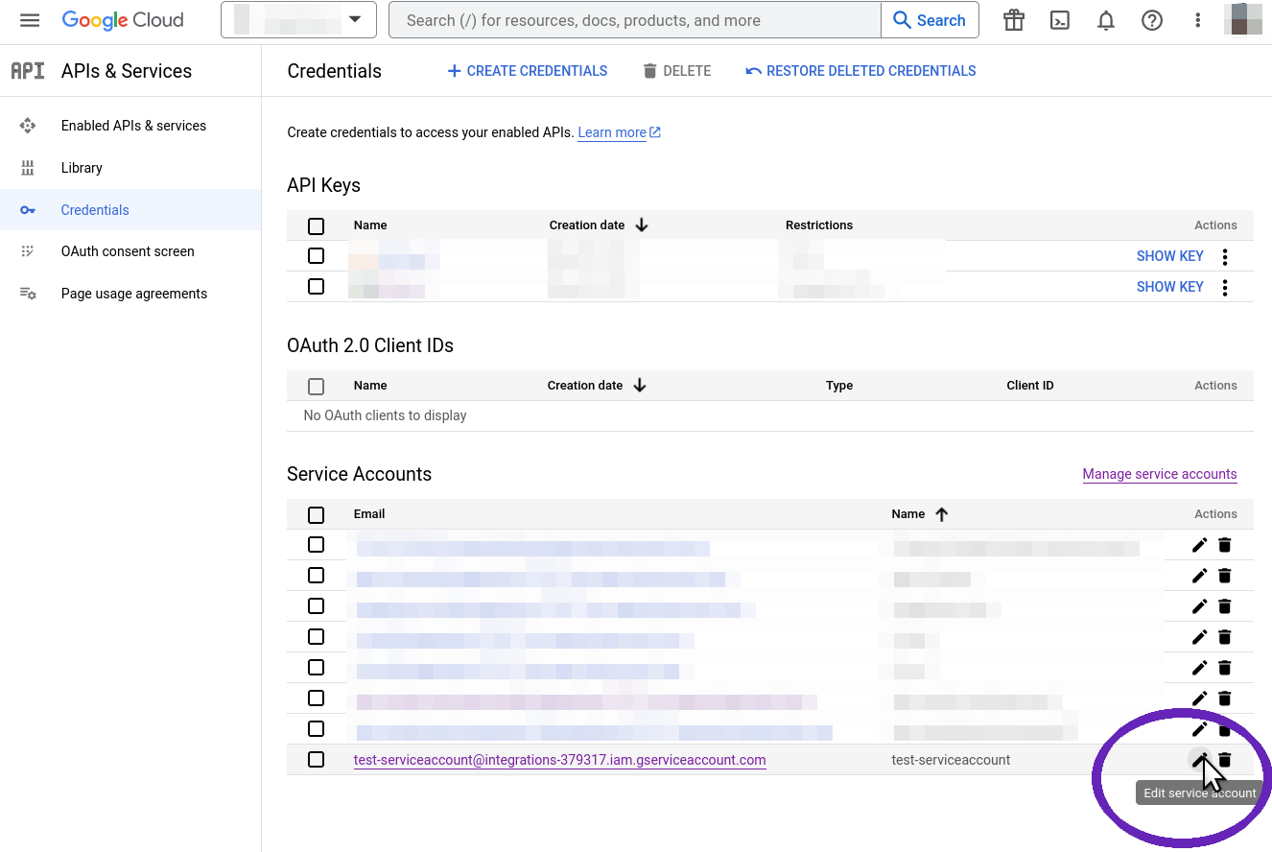The width and height of the screenshot is (1272, 852).
Task: Edit the test-serviceaccount with the pencil icon
Action: (1199, 759)
